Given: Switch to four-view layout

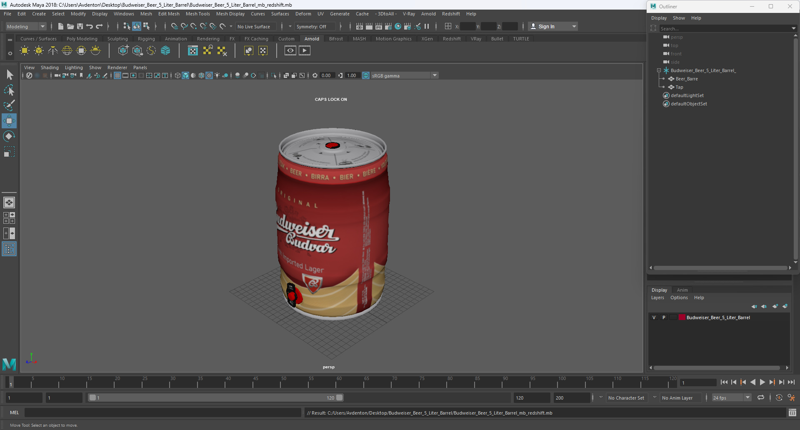Looking at the screenshot, I should coord(9,218).
